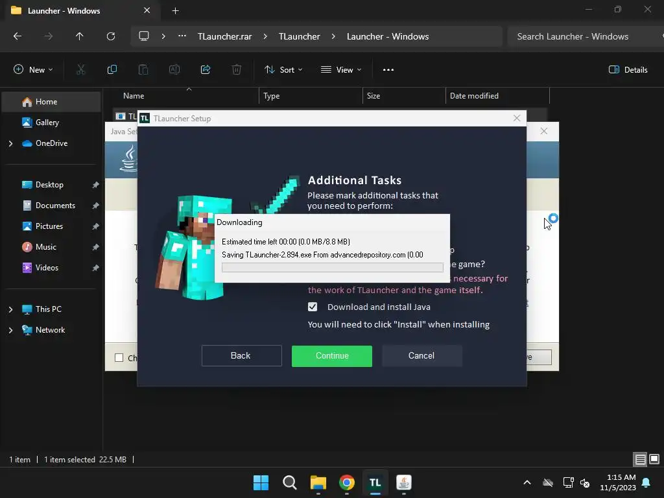Sort by Name column header
664x498 pixels.
point(134,96)
